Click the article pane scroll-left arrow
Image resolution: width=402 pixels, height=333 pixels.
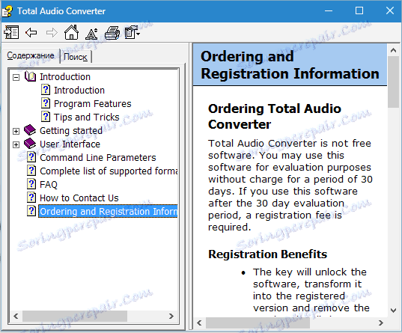pos(199,323)
